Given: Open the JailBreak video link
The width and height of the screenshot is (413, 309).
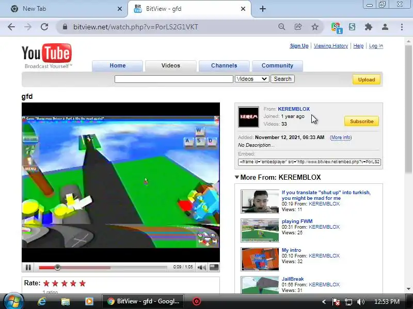Looking at the screenshot, I should (293, 279).
